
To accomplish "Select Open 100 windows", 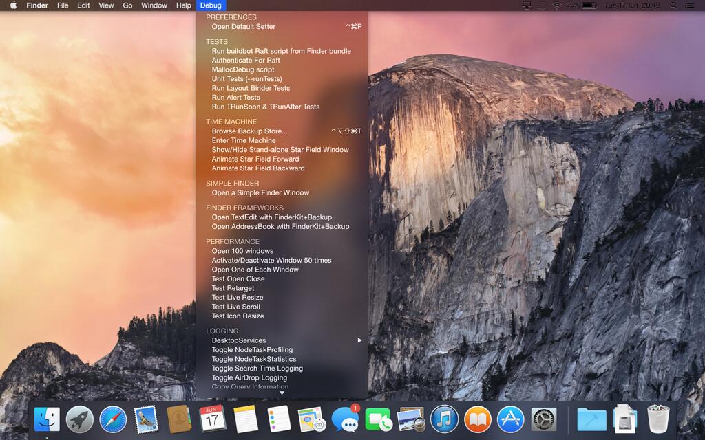I will [282, 251].
